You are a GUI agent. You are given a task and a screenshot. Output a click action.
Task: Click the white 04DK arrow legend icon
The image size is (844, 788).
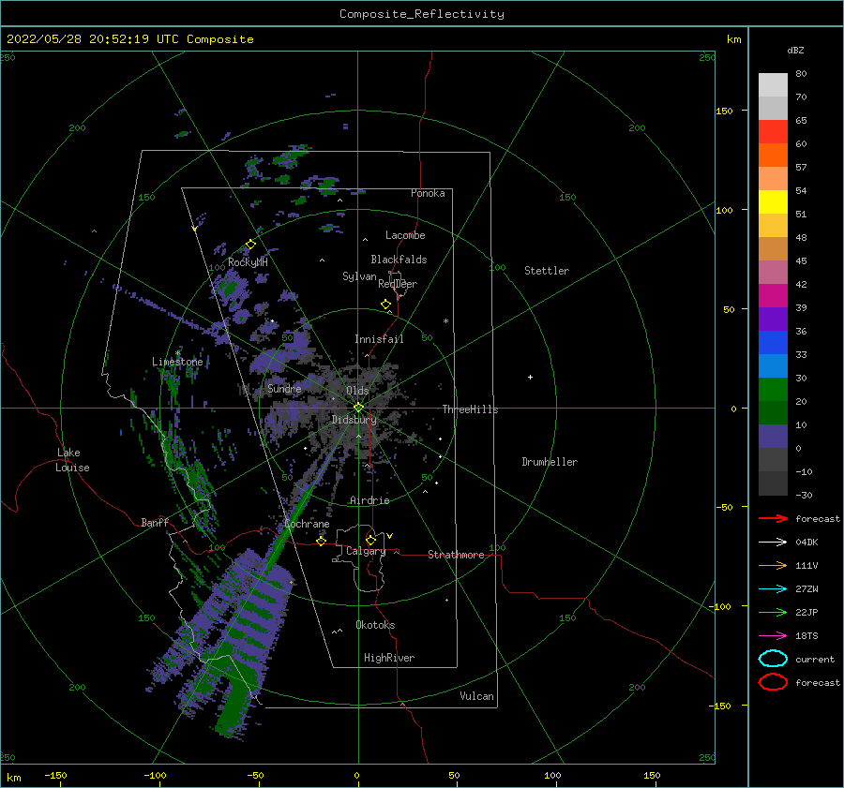(x=773, y=543)
